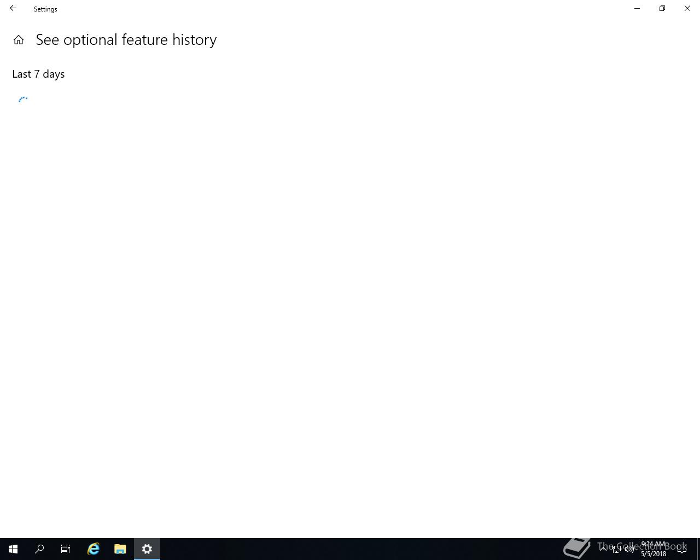Open the Action Center notifications icon
Image resolution: width=700 pixels, height=560 pixels.
[x=682, y=549]
